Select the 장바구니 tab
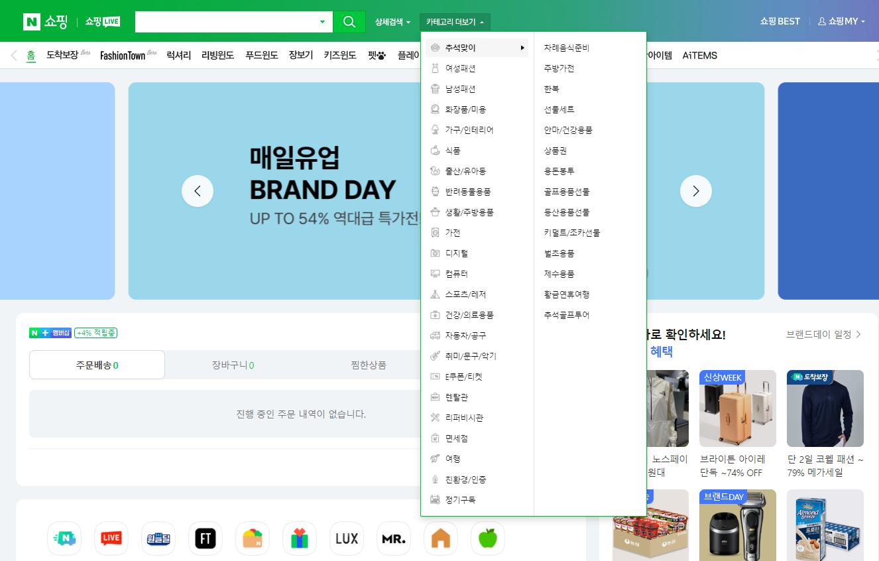The image size is (879, 561). click(x=233, y=365)
